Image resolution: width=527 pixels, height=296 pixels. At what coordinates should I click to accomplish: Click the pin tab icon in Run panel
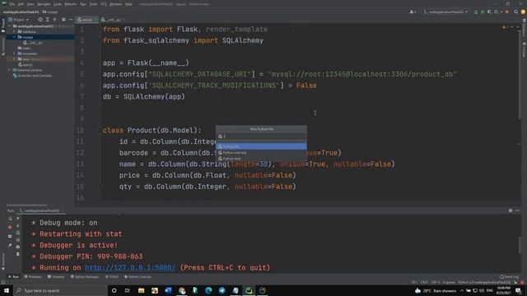pyautogui.click(x=10, y=246)
